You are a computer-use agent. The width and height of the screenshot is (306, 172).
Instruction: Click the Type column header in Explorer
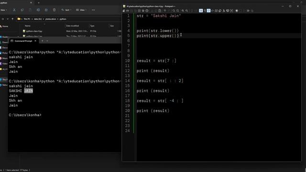(x=92, y=26)
